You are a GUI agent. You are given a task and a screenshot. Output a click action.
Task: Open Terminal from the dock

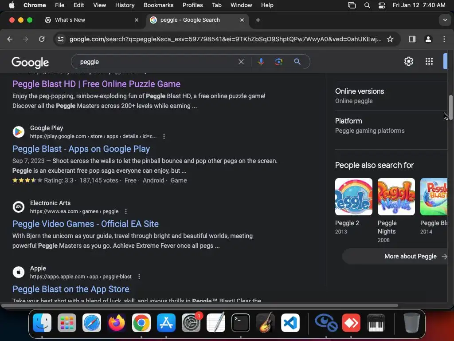tap(241, 323)
